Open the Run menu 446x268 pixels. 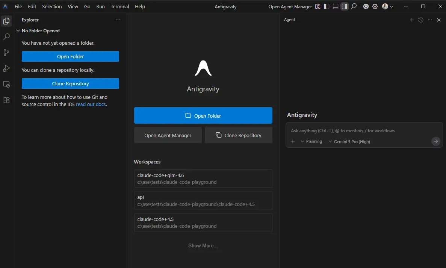pyautogui.click(x=100, y=6)
